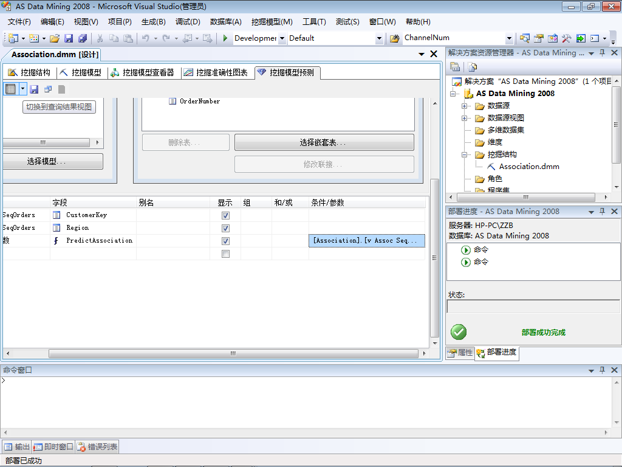Image resolution: width=622 pixels, height=467 pixels.
Task: Click the Find in Files icon left of ChannelNum
Action: coord(394,38)
